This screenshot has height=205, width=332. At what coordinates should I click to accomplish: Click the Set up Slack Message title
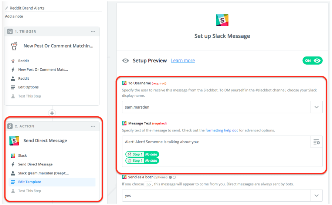[222, 36]
